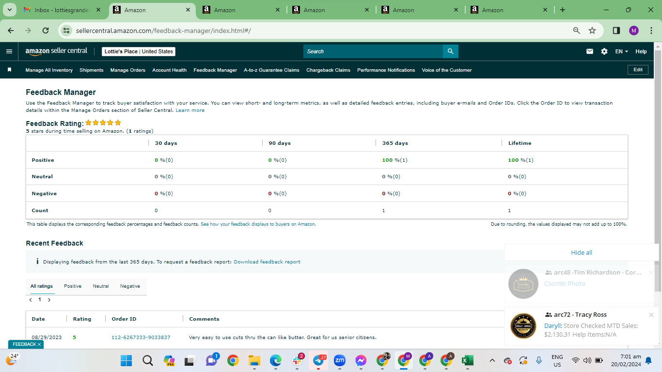Click Download feedback report link

267,262
